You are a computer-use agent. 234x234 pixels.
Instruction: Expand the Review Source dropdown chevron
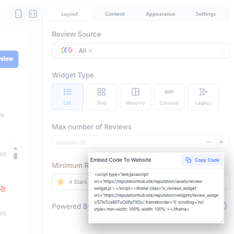point(223,51)
